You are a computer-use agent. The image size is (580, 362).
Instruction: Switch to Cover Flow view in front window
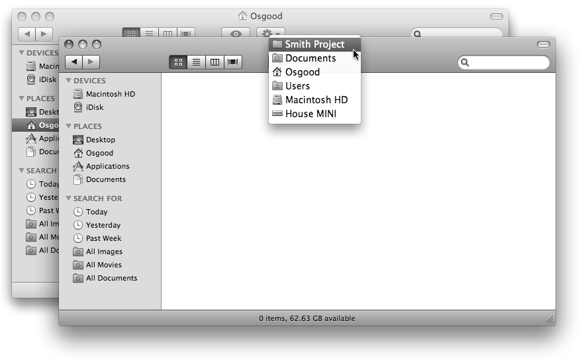click(232, 62)
